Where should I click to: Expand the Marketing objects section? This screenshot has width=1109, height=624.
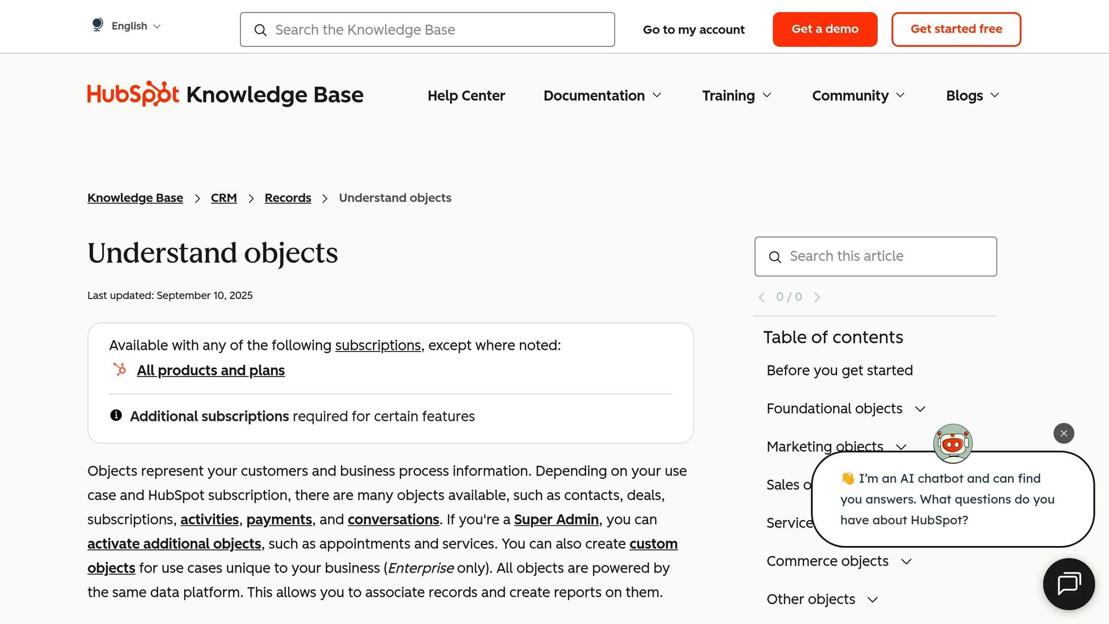[901, 447]
